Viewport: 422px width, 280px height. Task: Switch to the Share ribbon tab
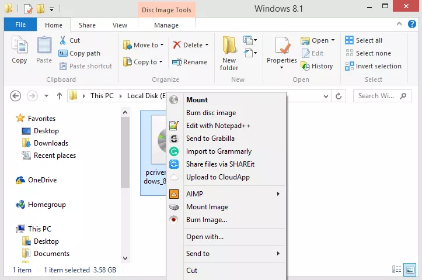tap(87, 25)
